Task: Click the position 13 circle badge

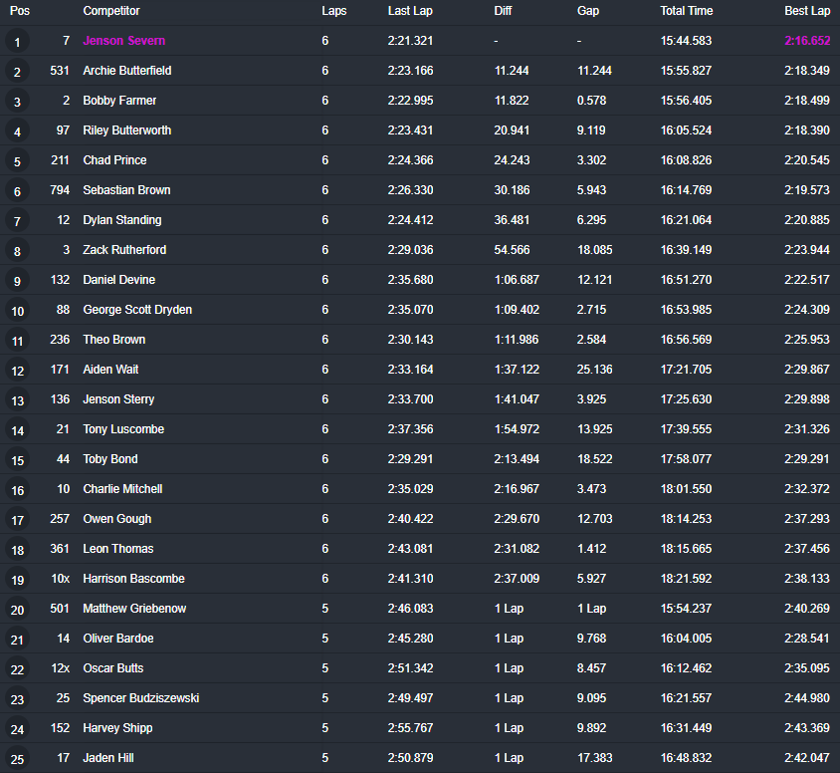Action: [x=17, y=400]
